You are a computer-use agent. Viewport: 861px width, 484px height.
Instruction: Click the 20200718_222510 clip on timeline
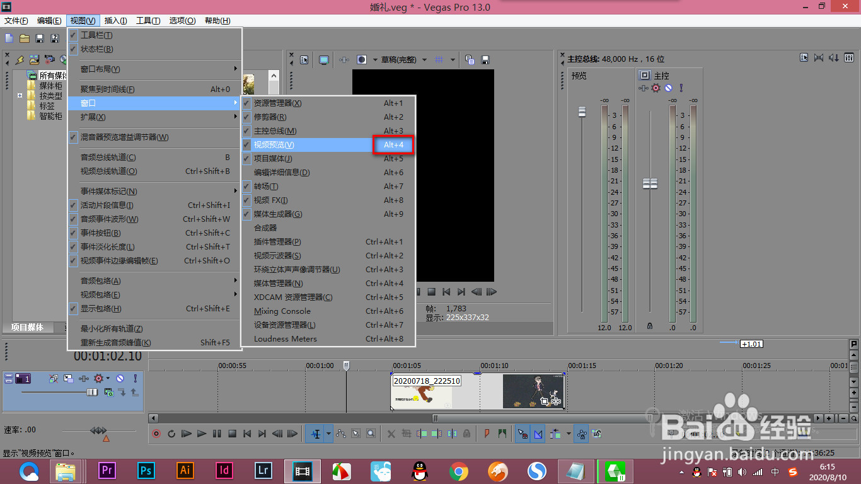[x=477, y=391]
